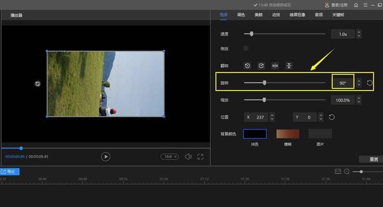383x207 pixels.
Task: Switch to the 关键帧 tab
Action: click(338, 15)
